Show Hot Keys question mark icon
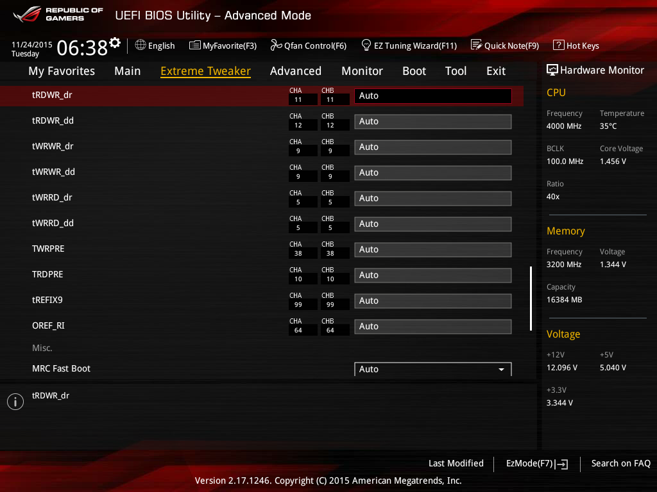The image size is (657, 492). [559, 45]
